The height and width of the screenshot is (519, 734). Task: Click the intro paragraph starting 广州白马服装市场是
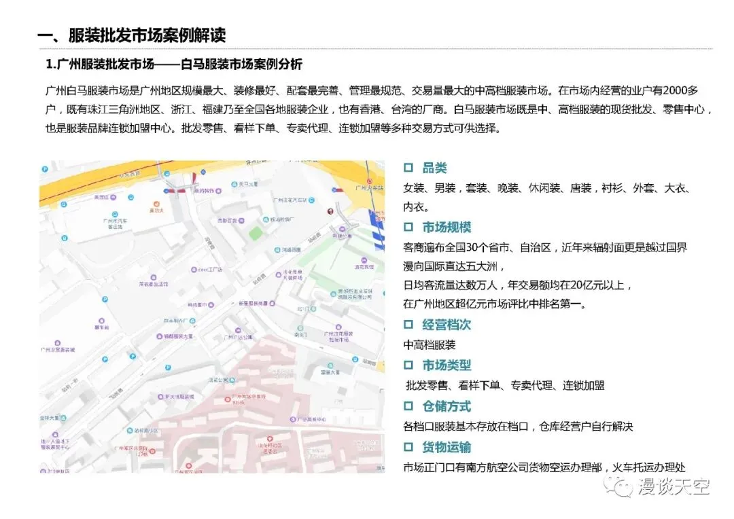379,109
